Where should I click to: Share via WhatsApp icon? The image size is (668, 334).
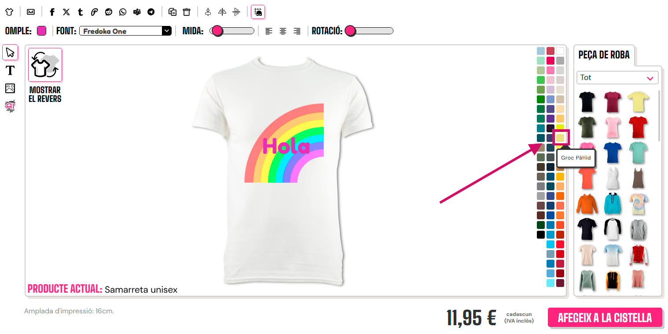123,12
